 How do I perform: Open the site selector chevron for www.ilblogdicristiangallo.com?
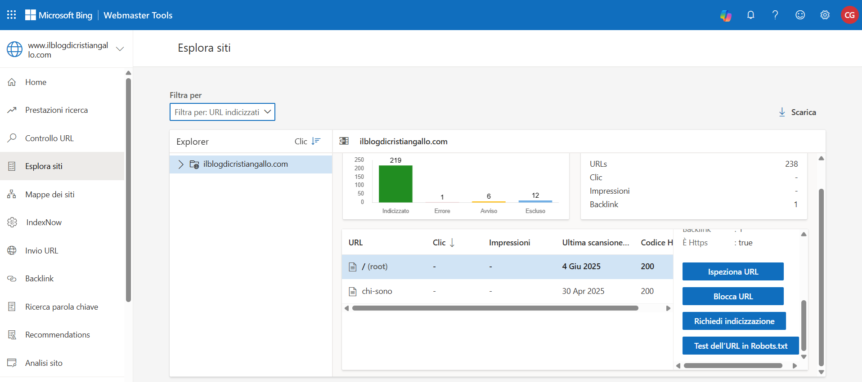[120, 49]
